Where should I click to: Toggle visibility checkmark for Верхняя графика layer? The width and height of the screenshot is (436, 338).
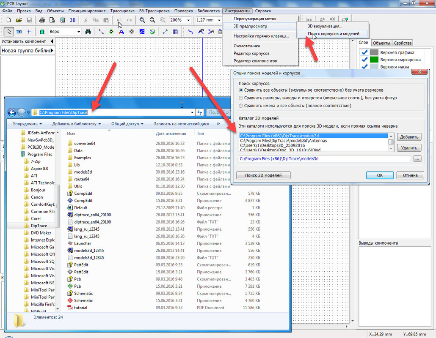[x=364, y=52]
